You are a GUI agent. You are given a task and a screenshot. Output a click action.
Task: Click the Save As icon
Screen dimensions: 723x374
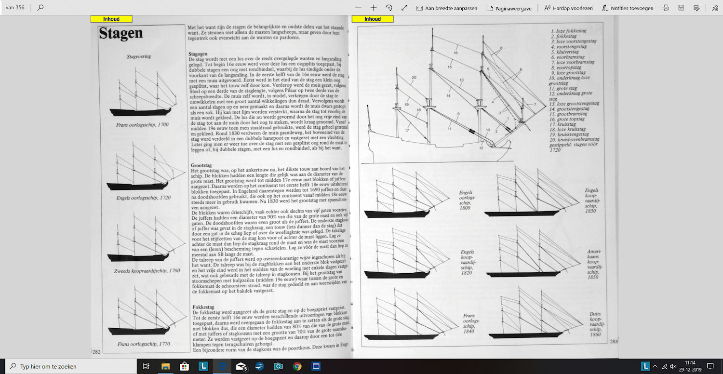696,8
